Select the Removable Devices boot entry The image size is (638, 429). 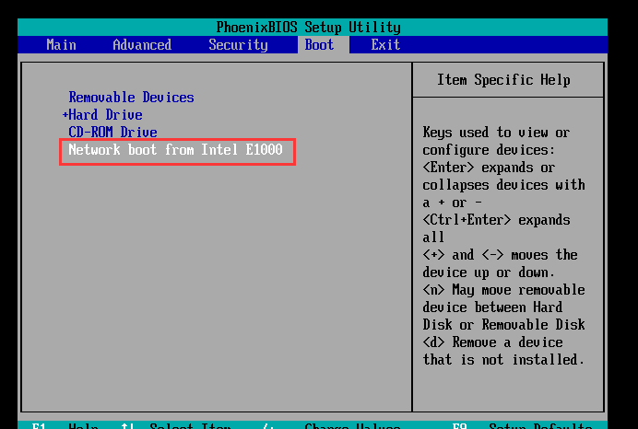[132, 97]
